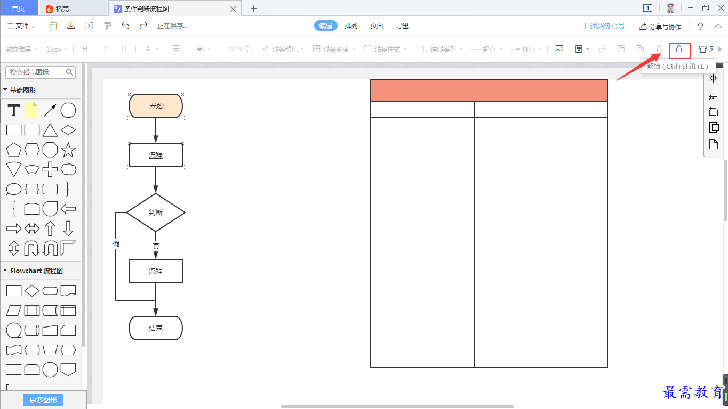Click the horizontal canvas scrollbar

397,406
